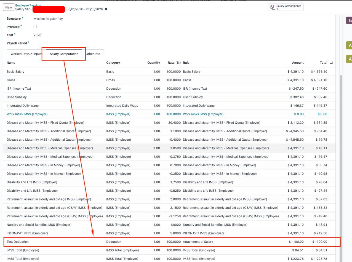Open the Work Risks IMSS (Employer) name link
The height and width of the screenshot is (262, 352).
click(27, 114)
